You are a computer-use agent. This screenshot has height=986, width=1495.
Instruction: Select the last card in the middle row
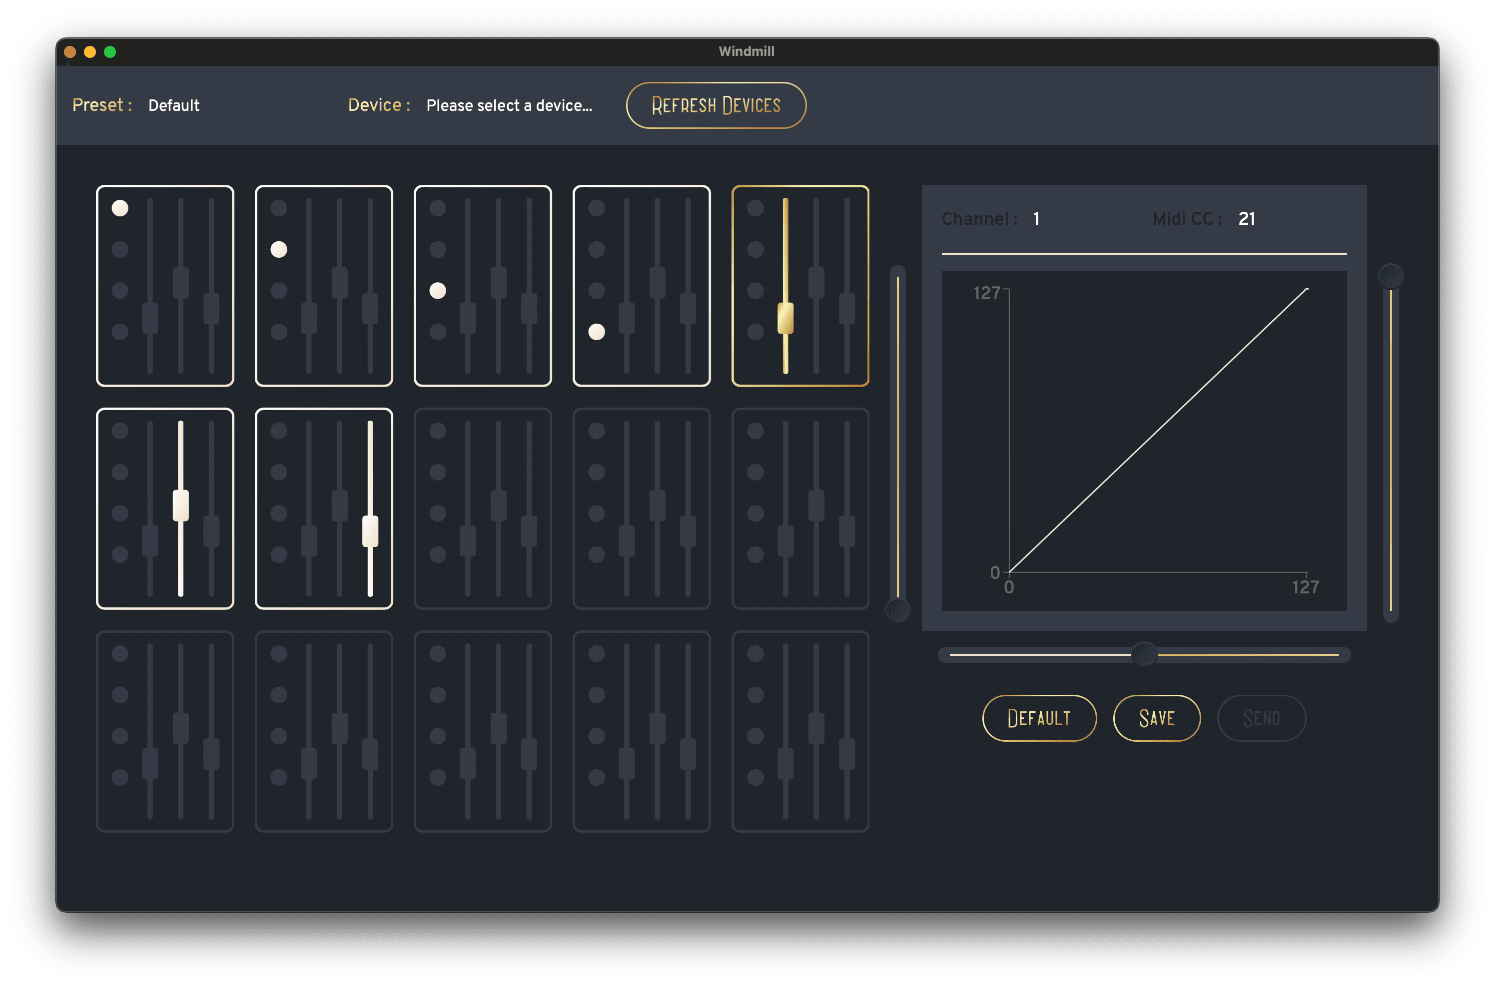(800, 508)
